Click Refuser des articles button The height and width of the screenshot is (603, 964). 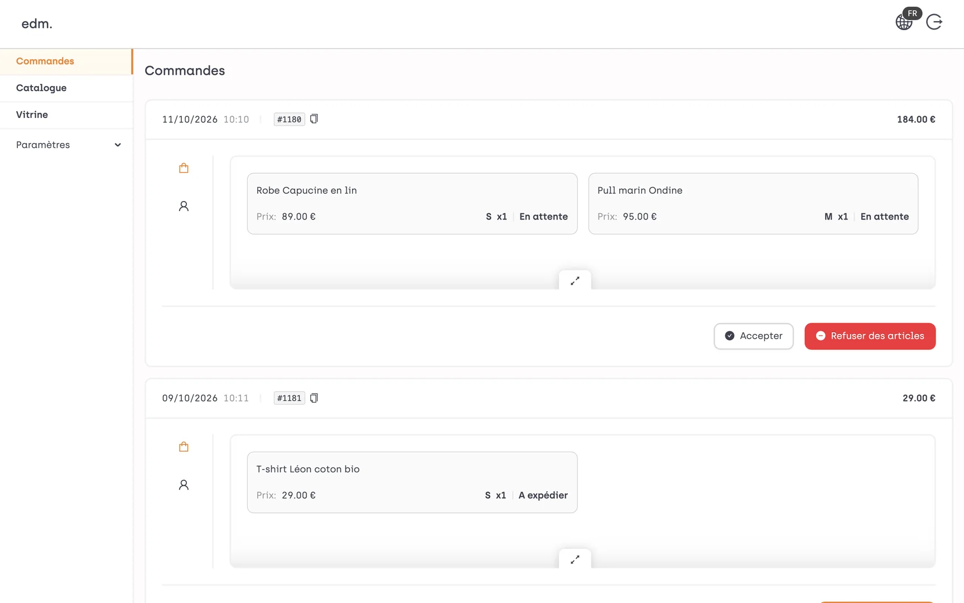[x=870, y=336]
